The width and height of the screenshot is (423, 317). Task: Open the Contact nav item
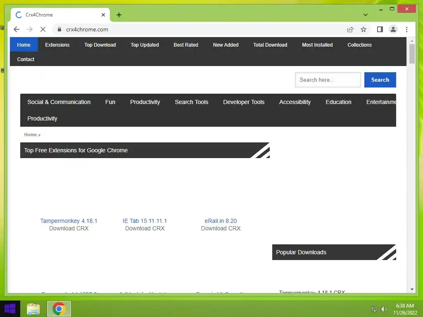pyautogui.click(x=26, y=59)
